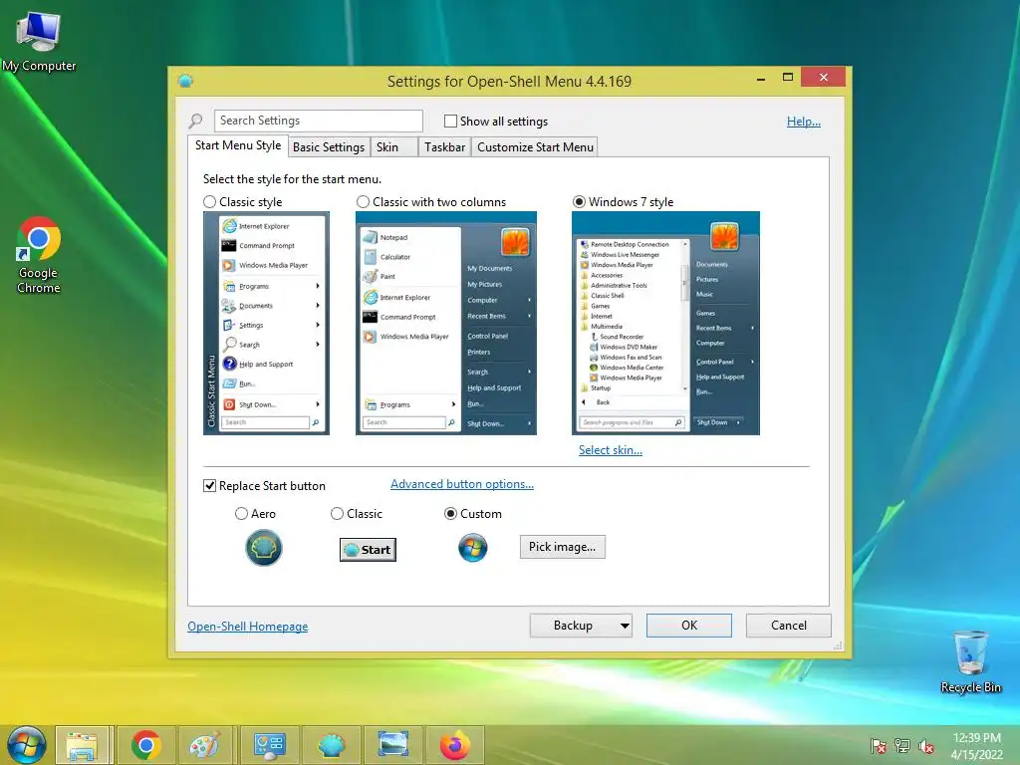Image resolution: width=1020 pixels, height=765 pixels.
Task: Choose the Custom start button option
Action: pos(450,514)
